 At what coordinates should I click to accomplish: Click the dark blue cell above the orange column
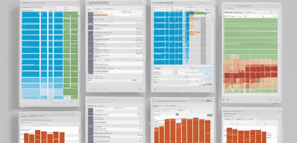(192, 13)
